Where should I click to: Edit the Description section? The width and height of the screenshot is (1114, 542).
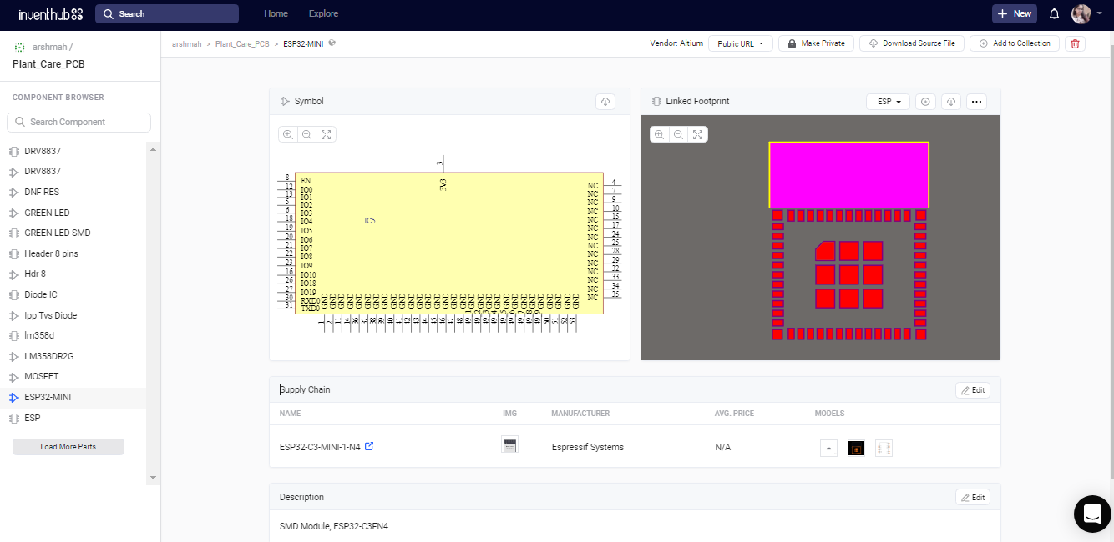973,498
